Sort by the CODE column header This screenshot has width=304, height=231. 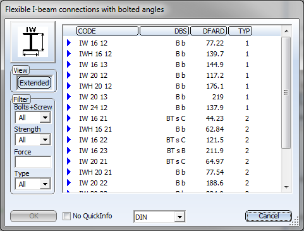pos(107,31)
